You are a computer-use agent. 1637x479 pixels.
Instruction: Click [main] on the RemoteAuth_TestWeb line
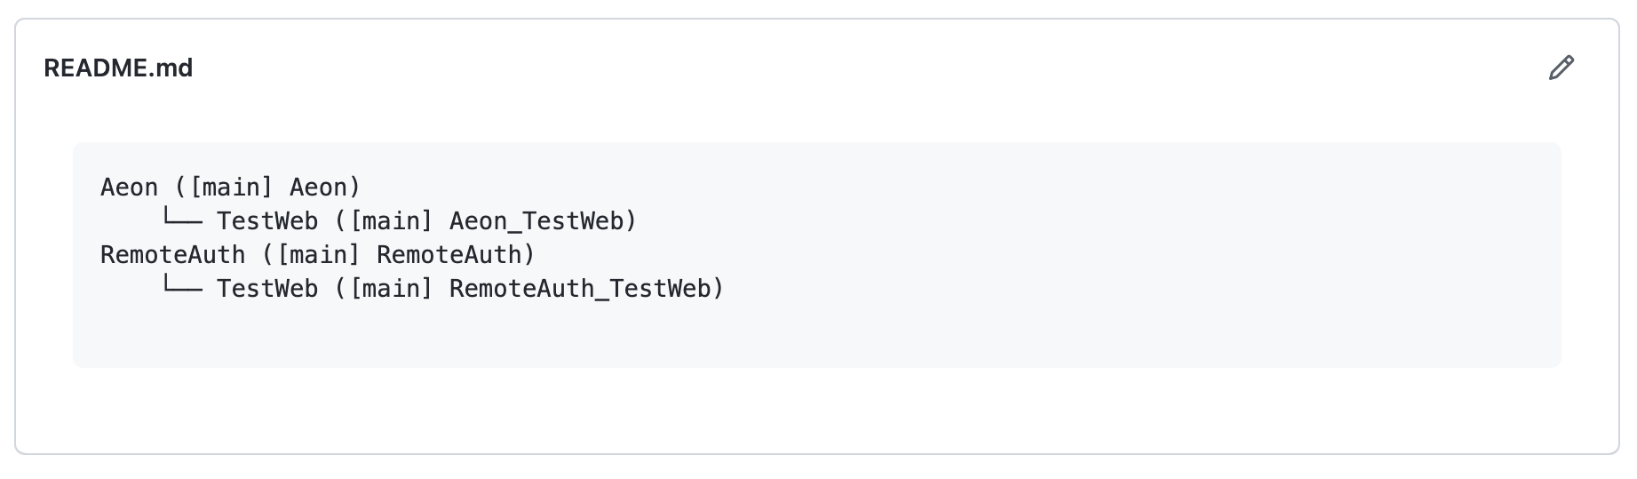(392, 289)
